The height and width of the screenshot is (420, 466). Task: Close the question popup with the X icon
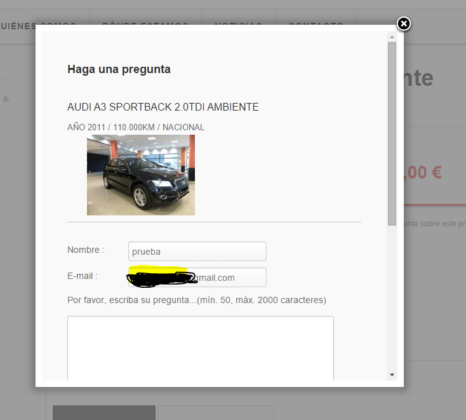point(404,24)
